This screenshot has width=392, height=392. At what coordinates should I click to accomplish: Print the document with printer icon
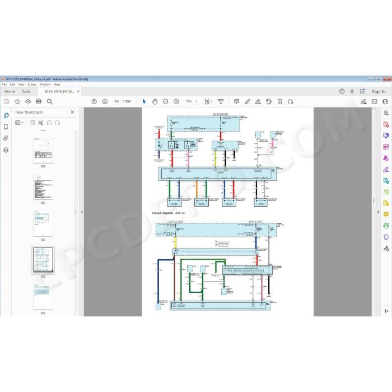(39, 101)
